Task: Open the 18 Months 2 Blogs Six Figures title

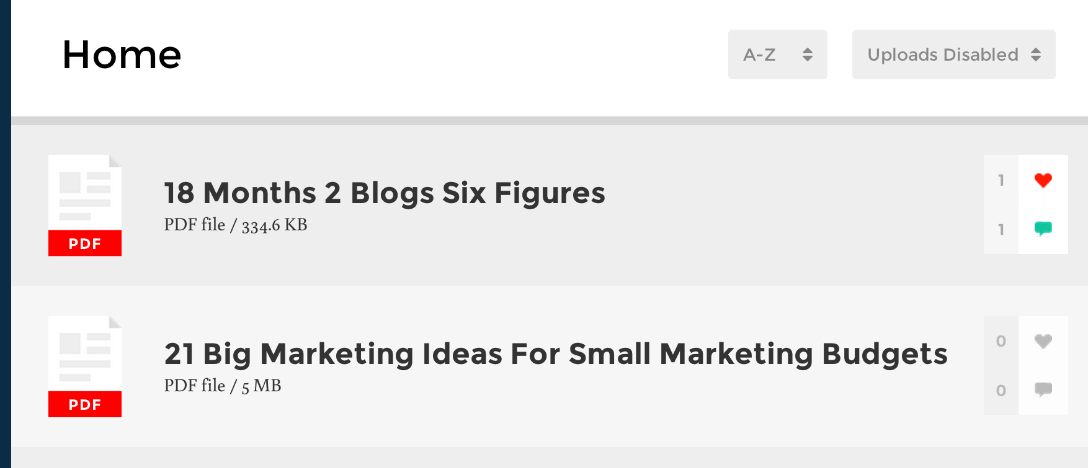Action: 384,193
